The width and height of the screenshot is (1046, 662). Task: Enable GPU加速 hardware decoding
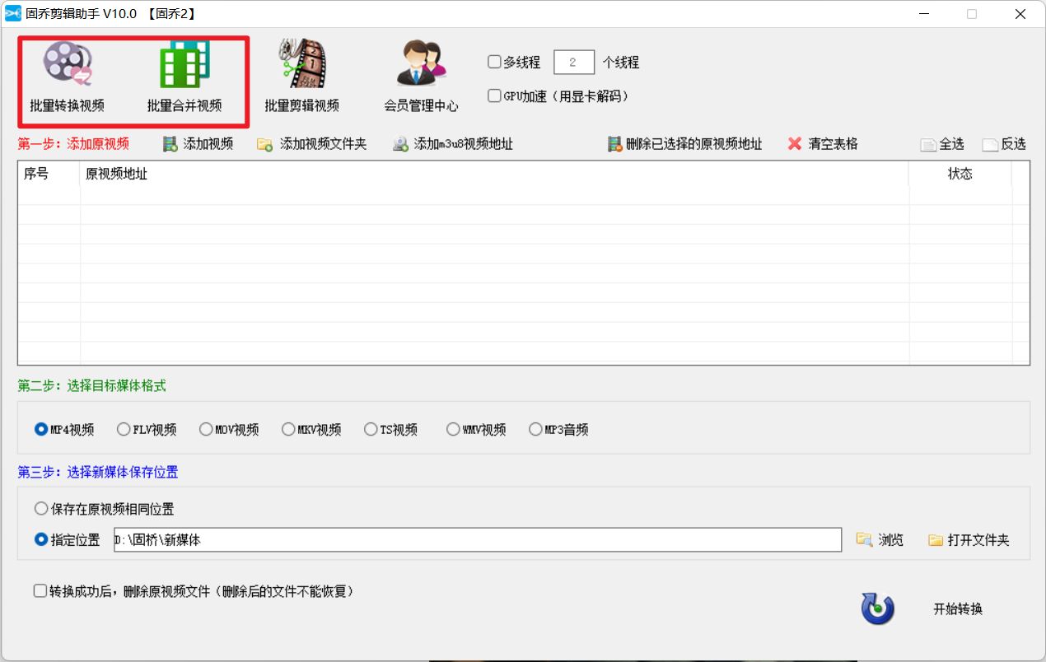click(x=493, y=94)
